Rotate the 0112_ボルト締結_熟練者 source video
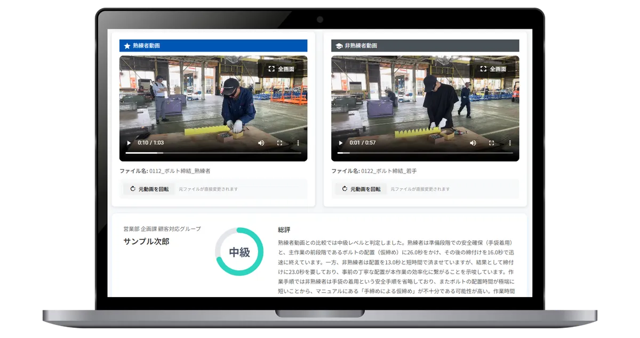 150,189
